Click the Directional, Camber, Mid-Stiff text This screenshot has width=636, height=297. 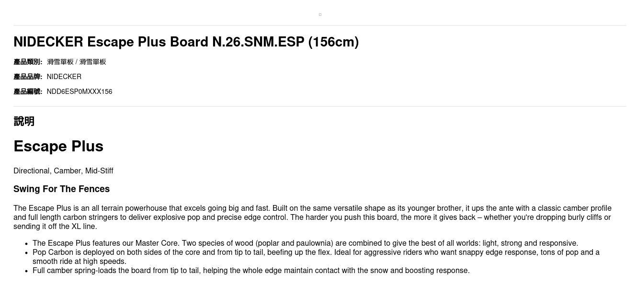pyautogui.click(x=63, y=171)
